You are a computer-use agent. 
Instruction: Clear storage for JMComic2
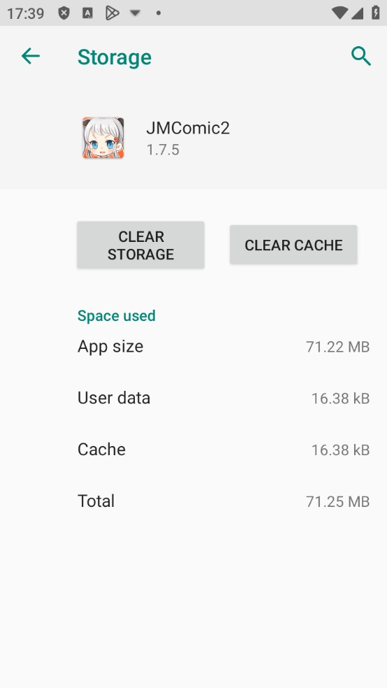[140, 245]
